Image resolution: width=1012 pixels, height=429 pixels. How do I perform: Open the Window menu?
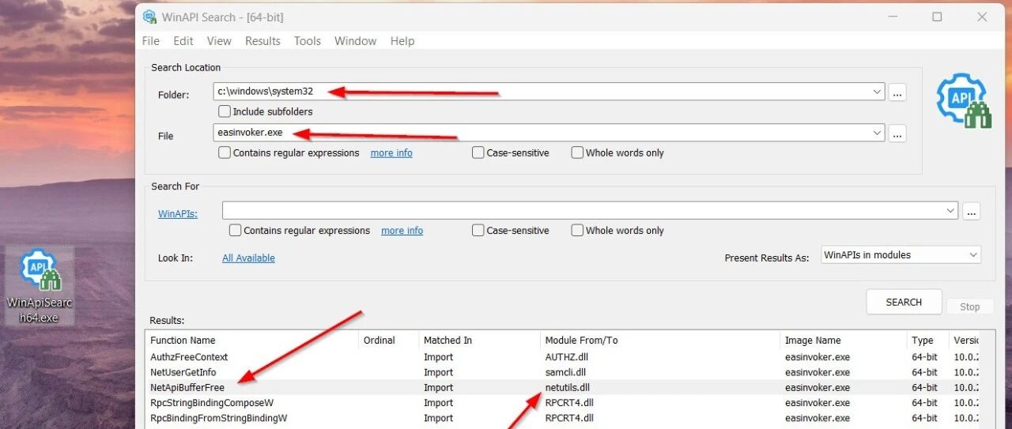click(356, 41)
